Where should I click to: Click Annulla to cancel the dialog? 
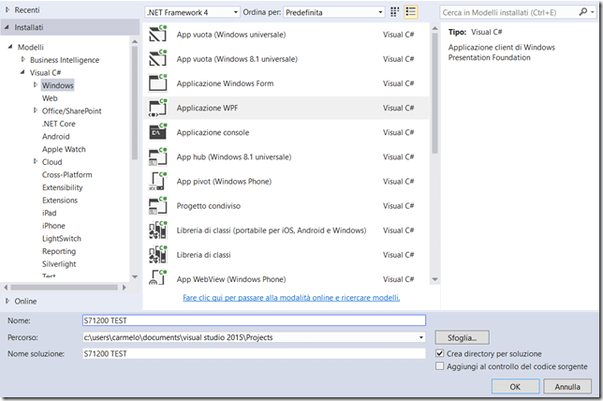click(x=567, y=386)
